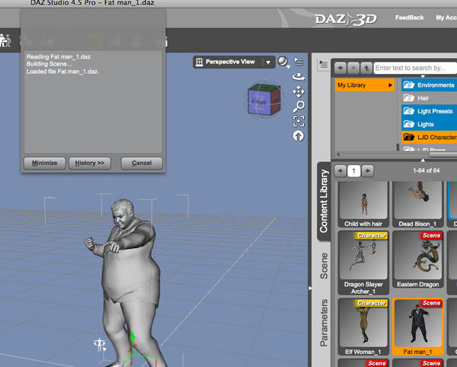Select the Child with hair thumbnail
The height and width of the screenshot is (367, 457).
tap(363, 204)
